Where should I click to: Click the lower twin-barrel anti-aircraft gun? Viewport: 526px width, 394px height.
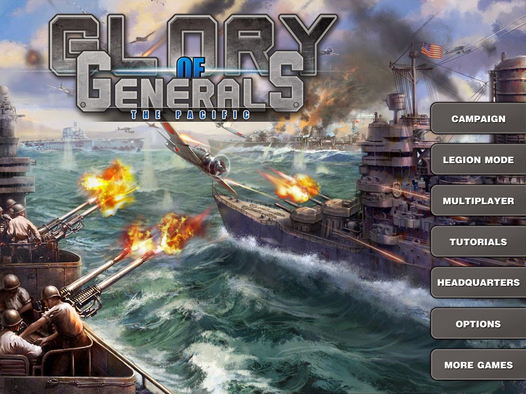pos(104,282)
